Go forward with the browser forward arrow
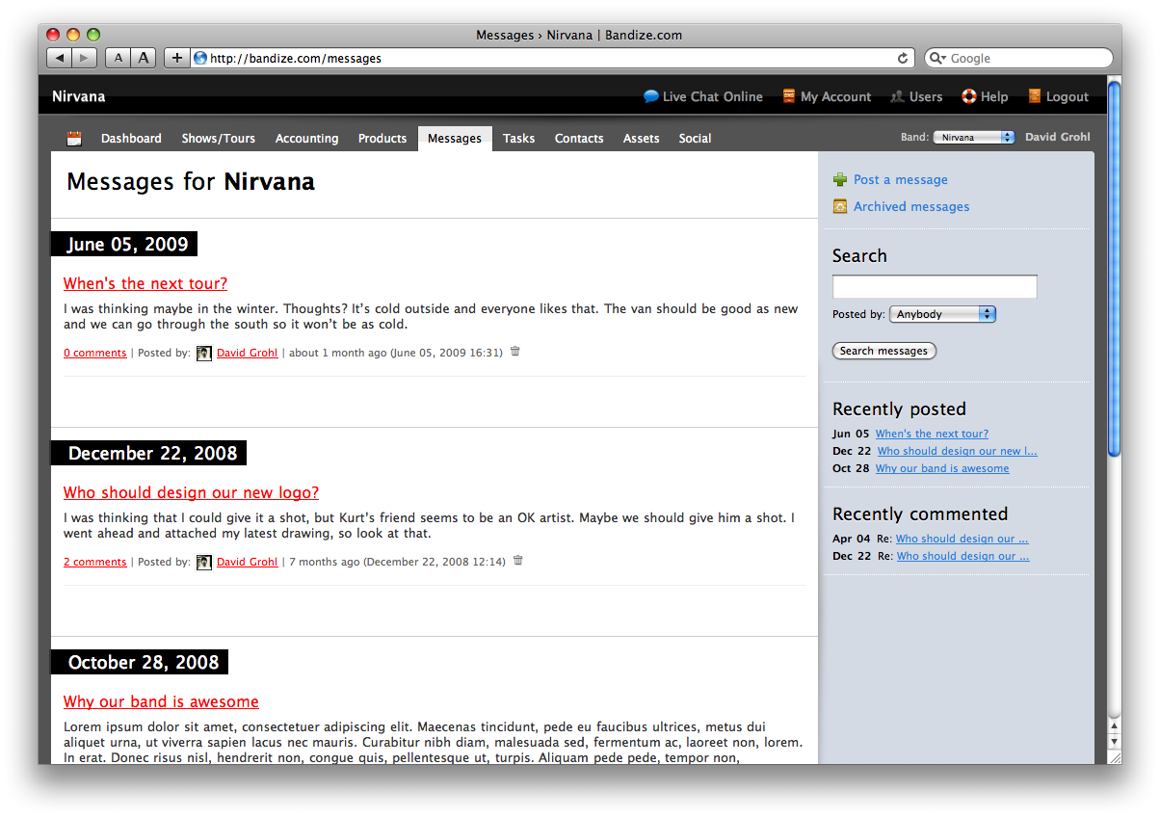This screenshot has height=817, width=1160. [85, 58]
